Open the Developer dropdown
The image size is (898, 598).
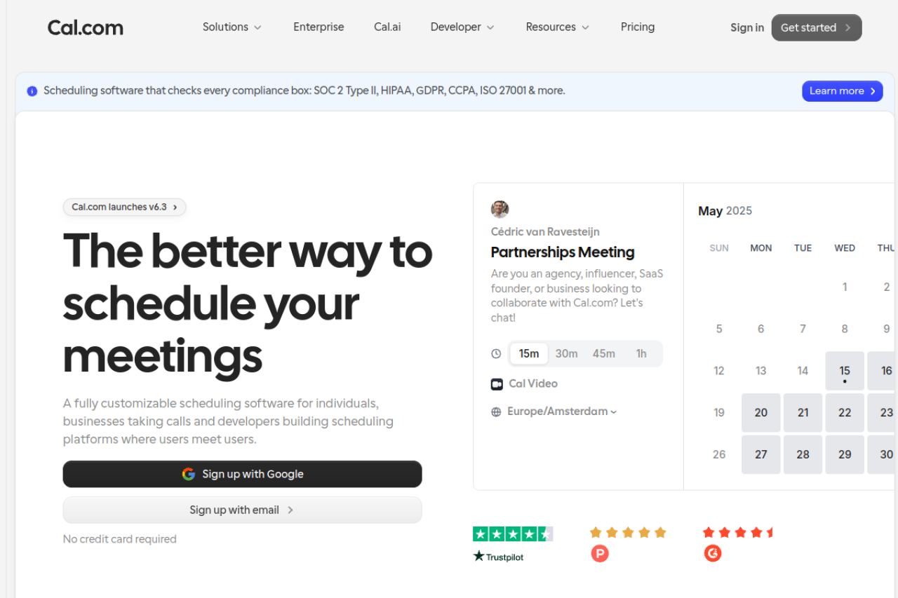tap(462, 27)
